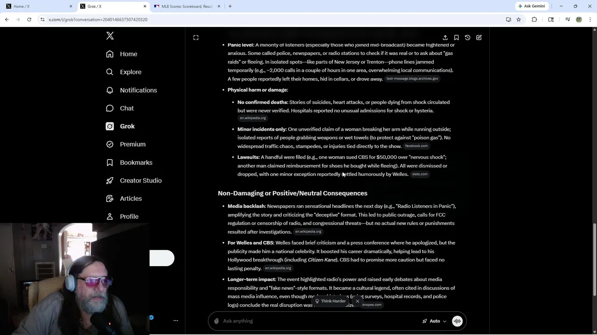Click the X logo in the sidebar
This screenshot has width=597, height=335.
pyautogui.click(x=110, y=36)
